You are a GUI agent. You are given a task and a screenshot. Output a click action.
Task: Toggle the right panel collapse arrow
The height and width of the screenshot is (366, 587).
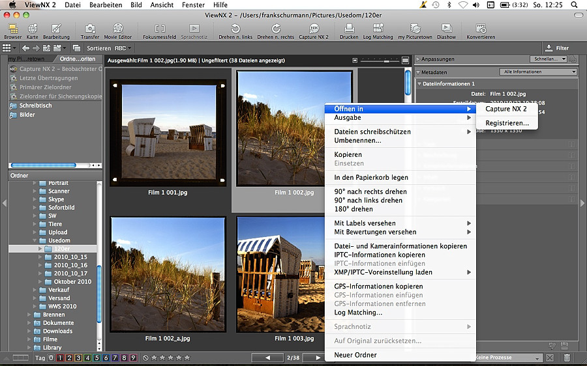(x=582, y=203)
